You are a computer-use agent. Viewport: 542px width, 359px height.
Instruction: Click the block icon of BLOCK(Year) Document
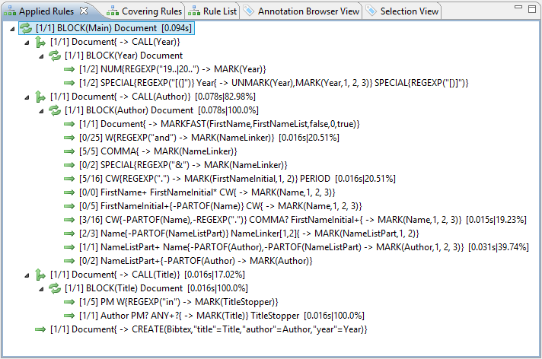tap(55, 56)
